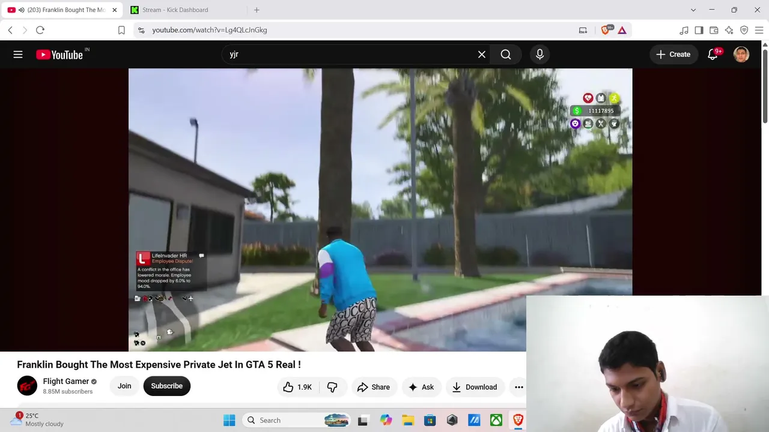
Task: Click the install app icon in address bar
Action: [583, 30]
